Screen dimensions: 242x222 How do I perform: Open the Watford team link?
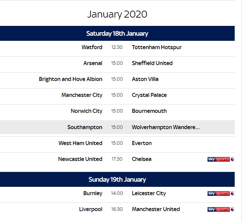[92, 47]
